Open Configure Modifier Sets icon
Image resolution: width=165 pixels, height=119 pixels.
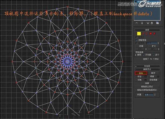(157, 23)
